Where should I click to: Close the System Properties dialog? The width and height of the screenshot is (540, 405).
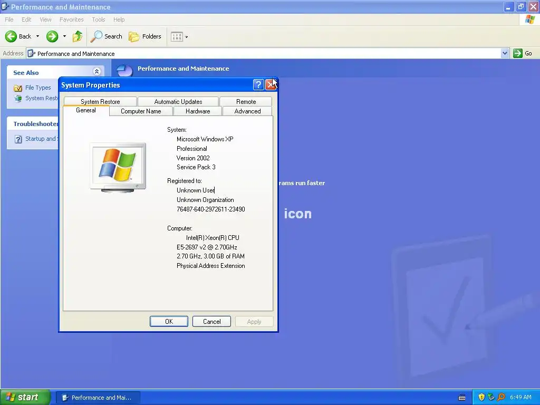tap(271, 85)
